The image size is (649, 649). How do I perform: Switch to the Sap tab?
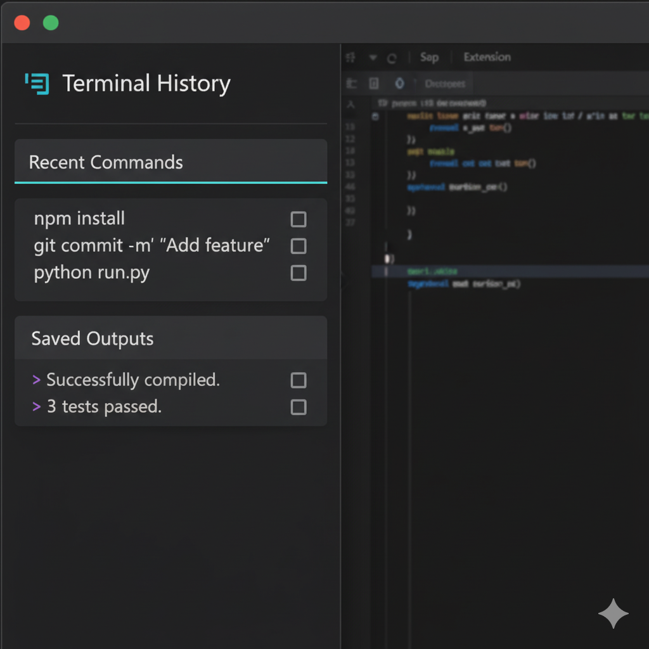pos(430,57)
